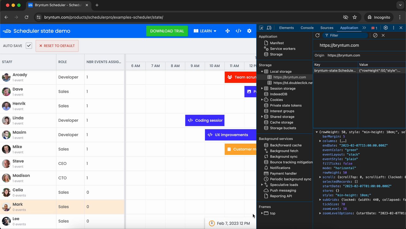Go back in browser history
Screen dimensions: 406x229
point(6,17)
